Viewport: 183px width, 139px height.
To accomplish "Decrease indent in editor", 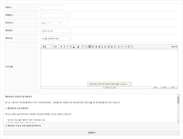I will (x=108, y=47).
